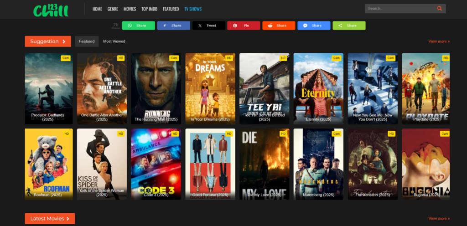Open Bugonia (2025) poster
467x226 pixels.
[426, 164]
